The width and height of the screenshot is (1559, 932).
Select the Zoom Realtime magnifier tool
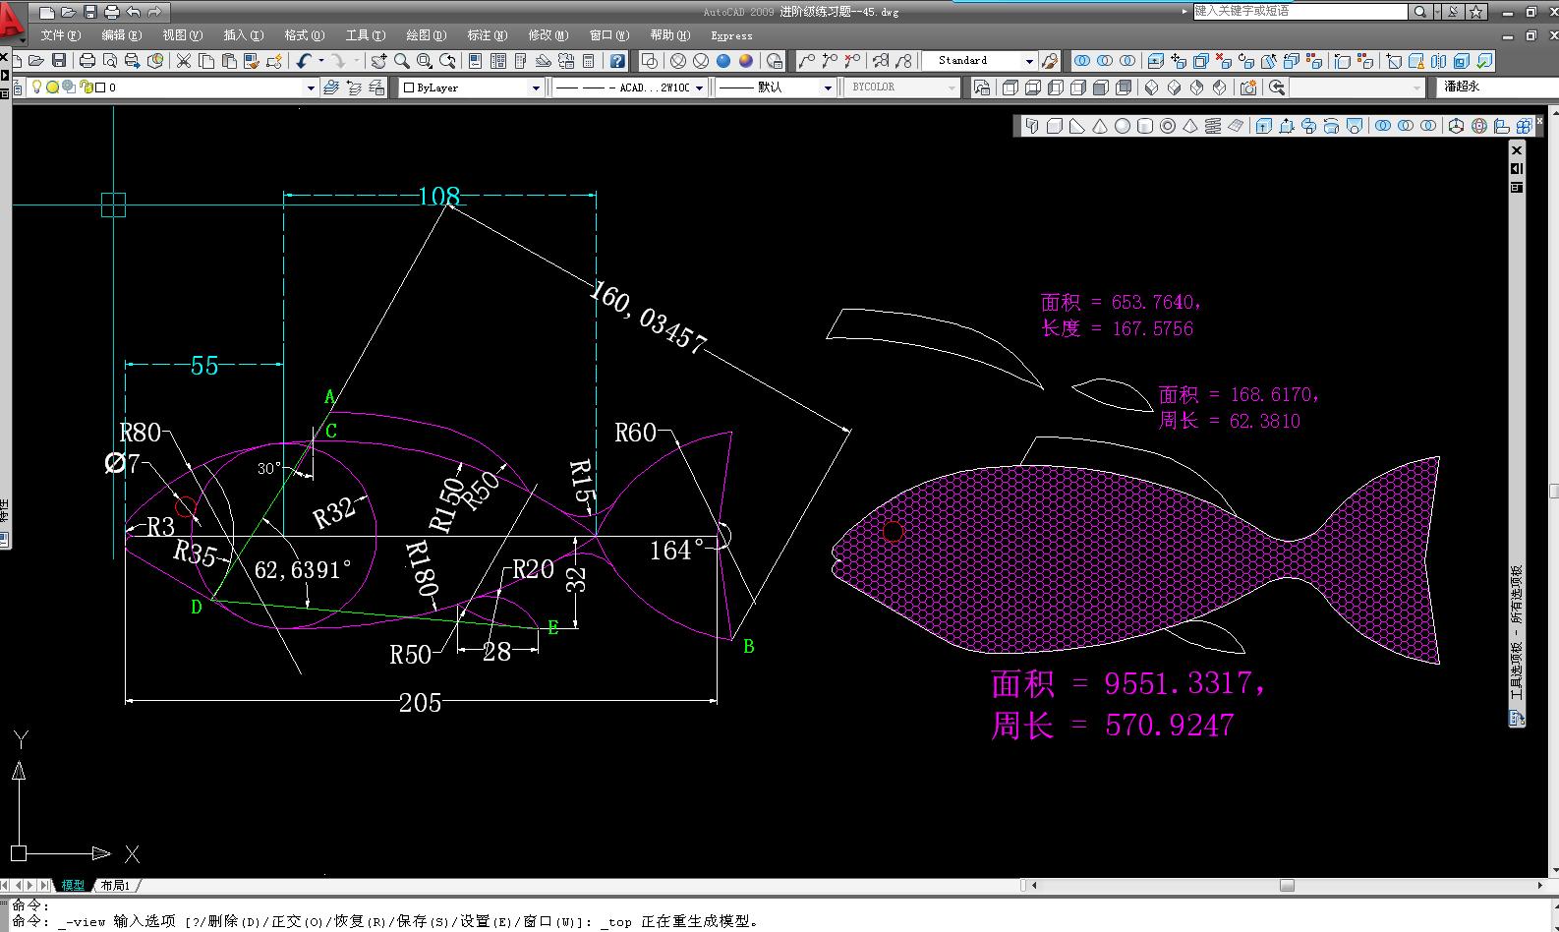click(401, 61)
